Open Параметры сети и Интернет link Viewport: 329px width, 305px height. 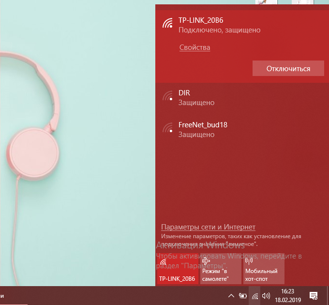208,227
